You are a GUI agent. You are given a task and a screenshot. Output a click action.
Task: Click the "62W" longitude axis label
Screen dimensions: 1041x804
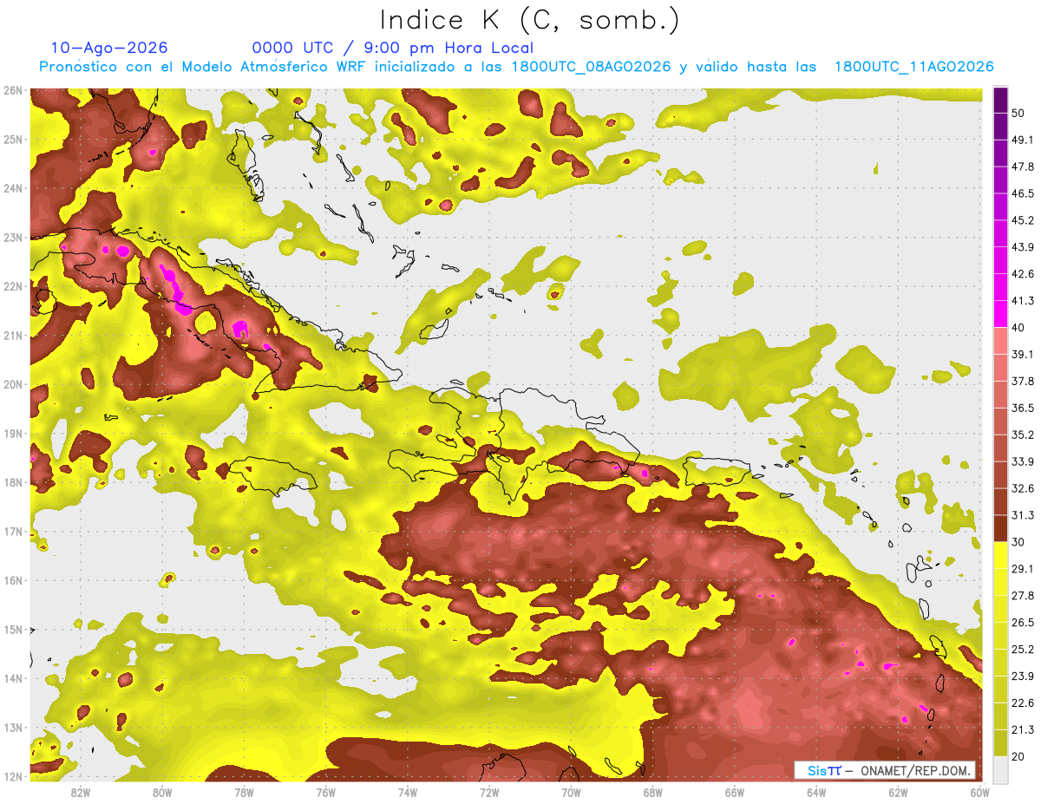898,793
